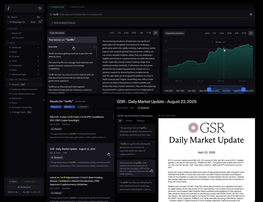The height and width of the screenshot is (202, 263).
Task: Select 1Y in Topic Narratives
Action: (x=156, y=33)
